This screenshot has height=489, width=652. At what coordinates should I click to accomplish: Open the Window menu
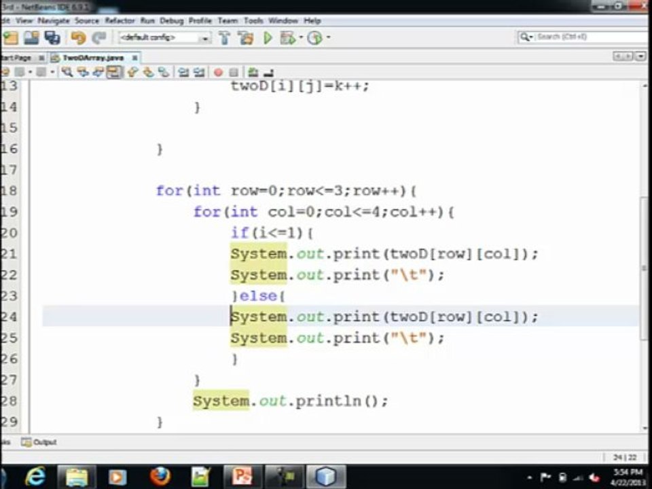(283, 20)
